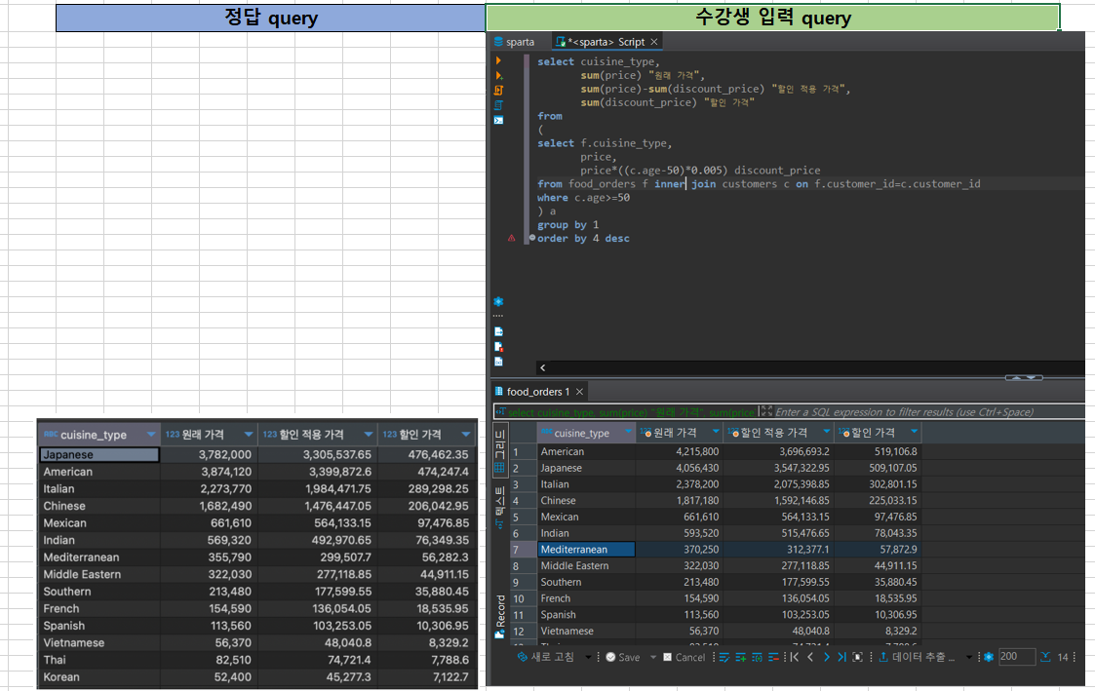Click the Korean row in the answer table

click(x=257, y=677)
